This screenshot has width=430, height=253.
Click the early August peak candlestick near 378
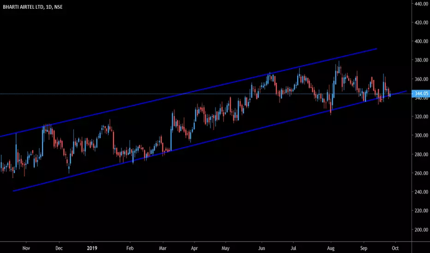[339, 68]
